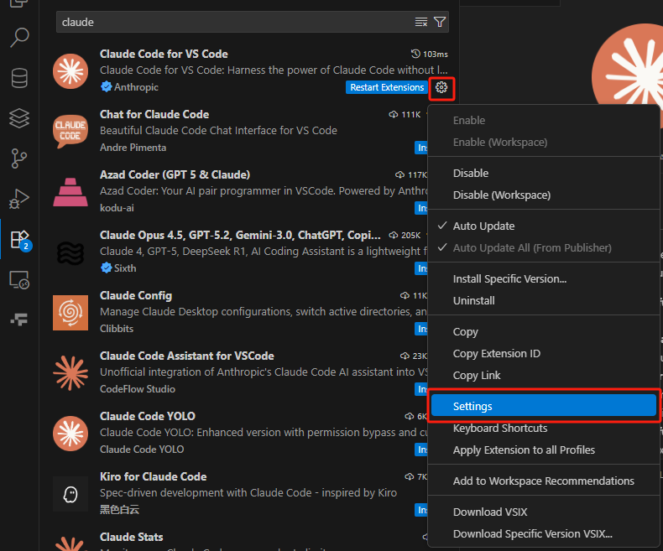Toggle Auto Update in the context menu
Image resolution: width=663 pixels, height=551 pixels.
[x=544, y=226]
